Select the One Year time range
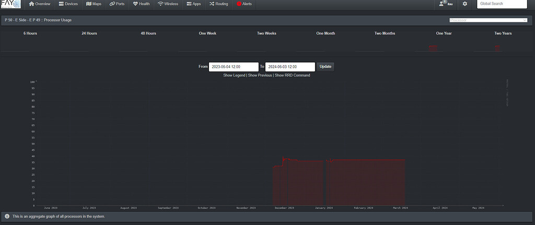Viewport: 535px width, 225px height. coord(444,33)
